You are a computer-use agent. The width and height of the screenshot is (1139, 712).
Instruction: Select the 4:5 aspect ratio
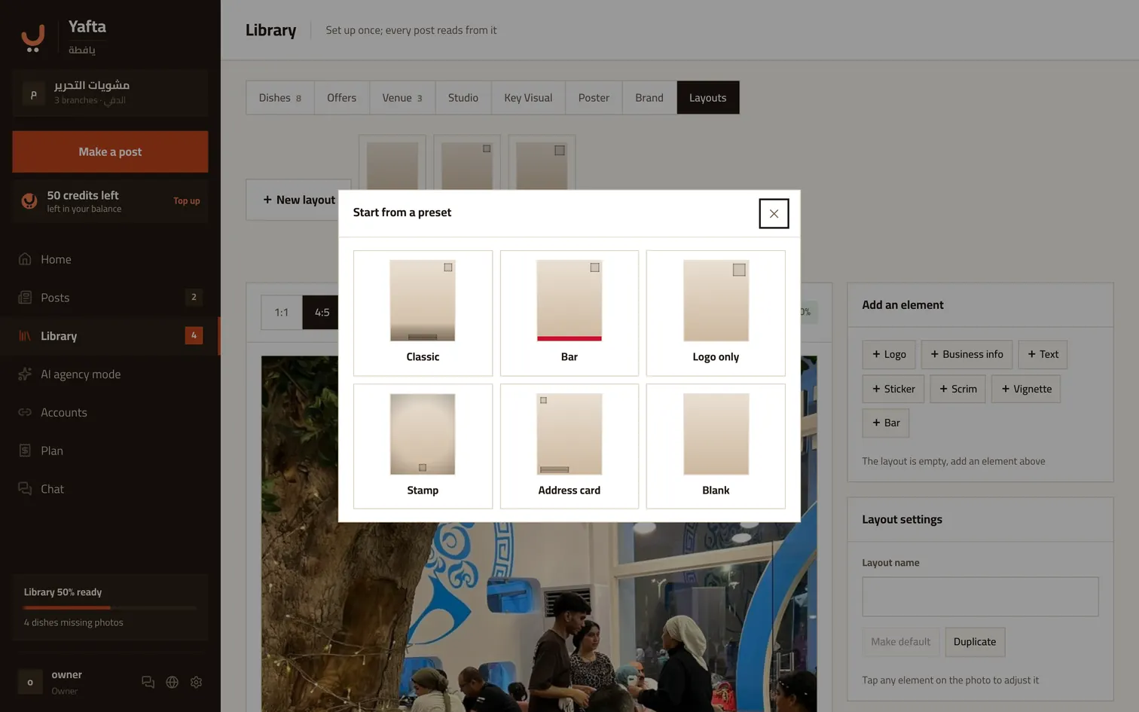tap(322, 312)
